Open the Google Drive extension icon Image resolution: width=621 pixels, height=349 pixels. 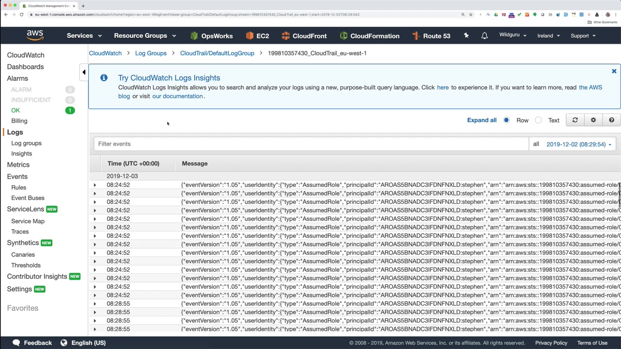(x=496, y=15)
